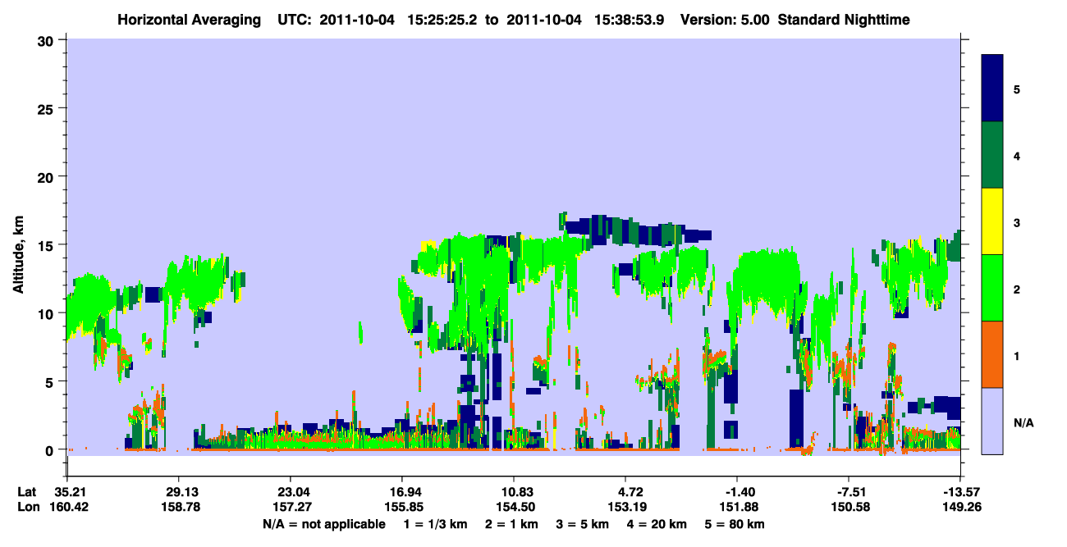Screen dimensions: 1067x547
Task: Click the longitude value 151.88
Action: tap(738, 508)
